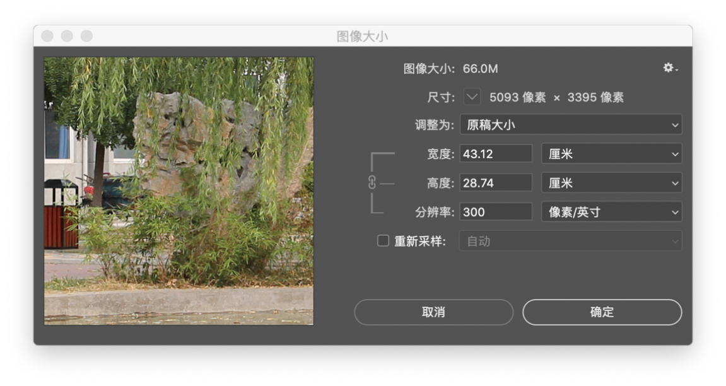Screen dimensions: 726x386
Task: Close the 图像大小 dialog window
Action: tap(47, 36)
